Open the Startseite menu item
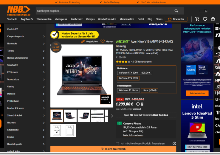220x155 pixels. (x=12, y=19)
